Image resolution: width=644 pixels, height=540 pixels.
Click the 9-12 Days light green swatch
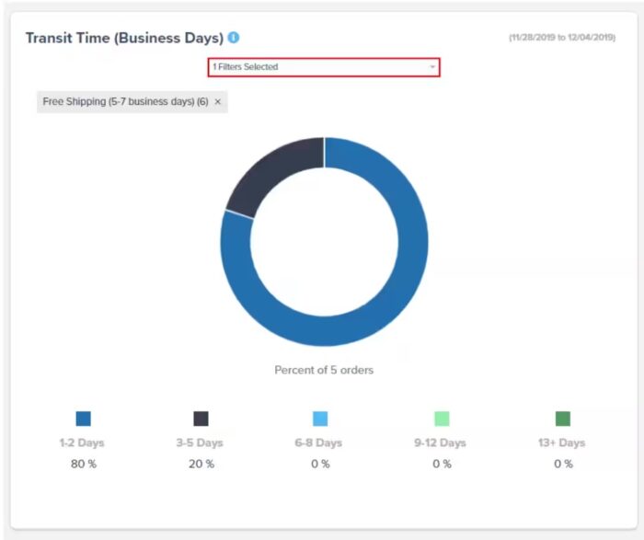442,419
